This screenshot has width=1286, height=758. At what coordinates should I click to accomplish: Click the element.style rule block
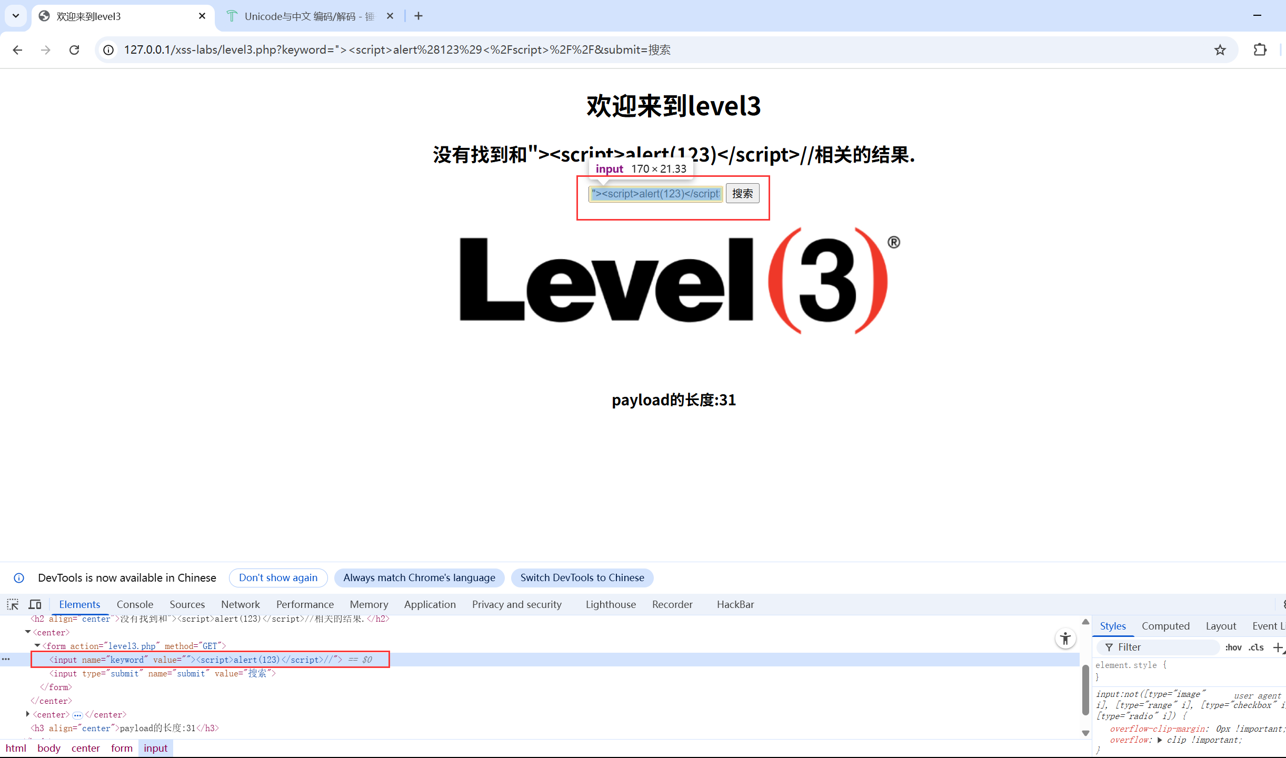click(1190, 671)
